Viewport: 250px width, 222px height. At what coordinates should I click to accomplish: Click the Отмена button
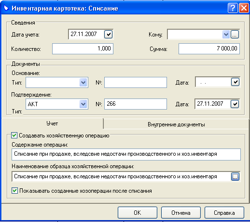(181, 213)
